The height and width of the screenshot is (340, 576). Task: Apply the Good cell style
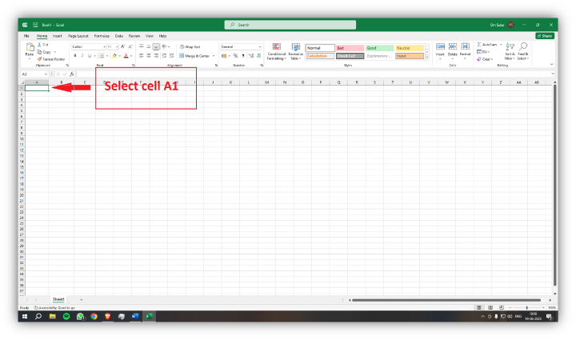(380, 48)
